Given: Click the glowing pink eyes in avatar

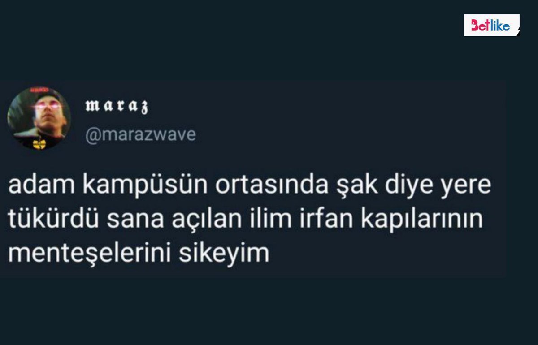Looking at the screenshot, I should 46,105.
